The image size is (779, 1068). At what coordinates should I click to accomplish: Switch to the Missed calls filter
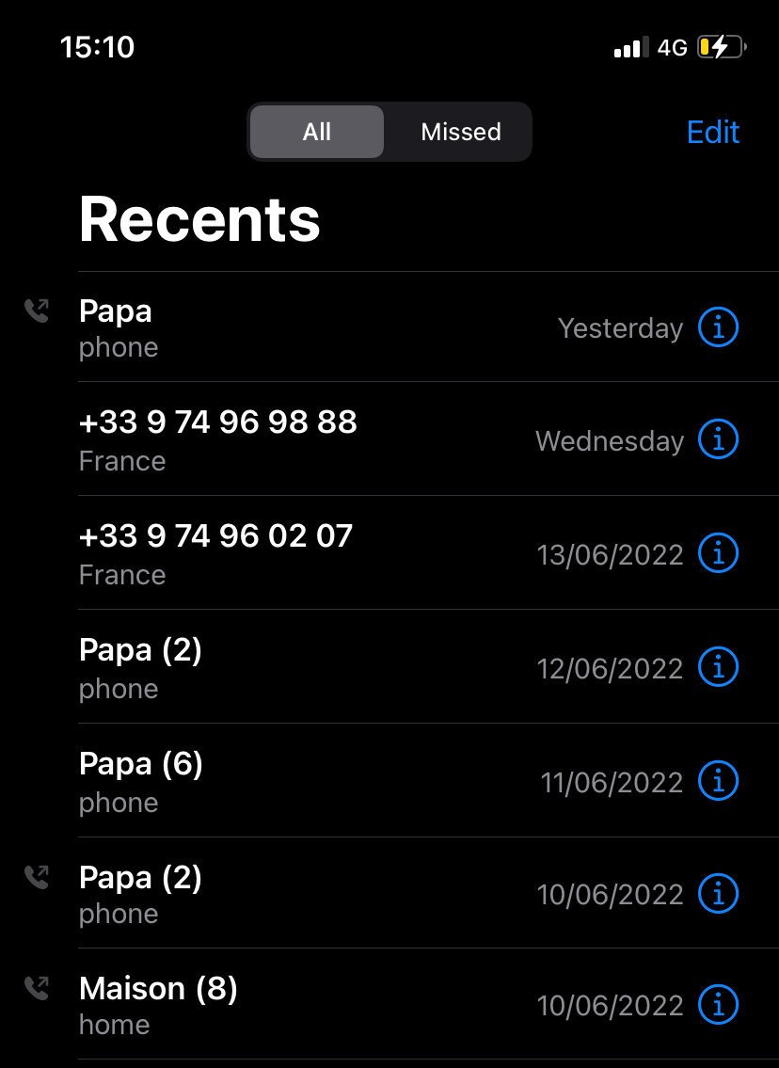tap(460, 132)
